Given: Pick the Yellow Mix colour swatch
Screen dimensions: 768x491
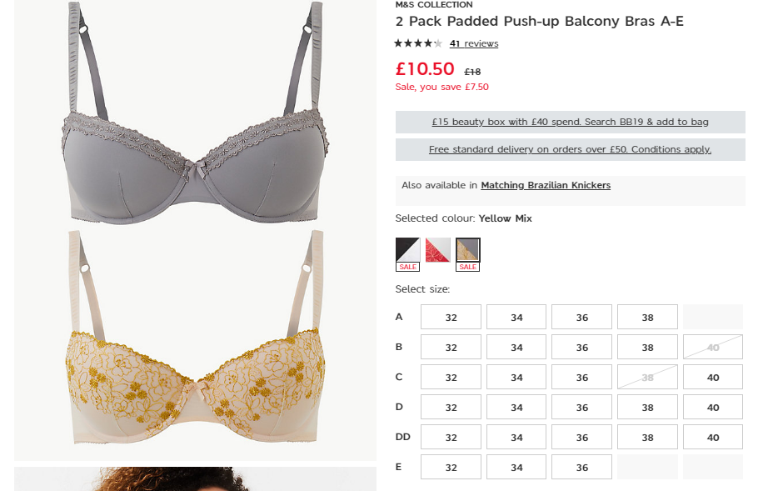Looking at the screenshot, I should click(468, 250).
